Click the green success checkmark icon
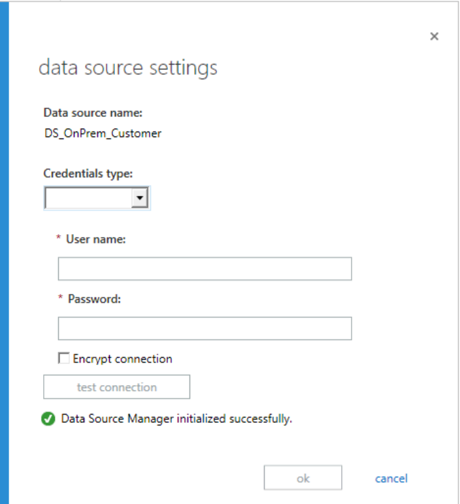 (x=48, y=419)
